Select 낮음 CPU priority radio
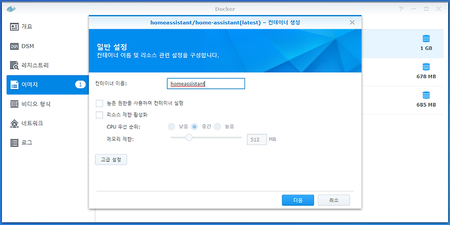The width and height of the screenshot is (450, 225). [x=171, y=127]
